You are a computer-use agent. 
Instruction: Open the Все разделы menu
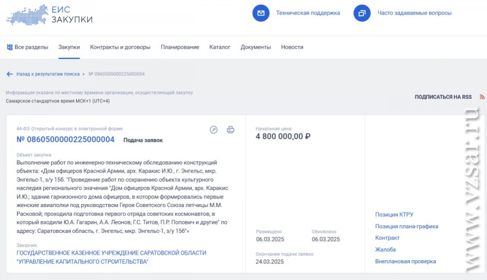[x=27, y=47]
